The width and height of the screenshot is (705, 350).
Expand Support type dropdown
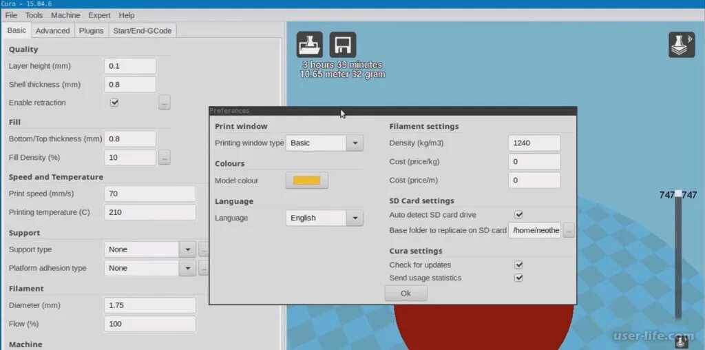pyautogui.click(x=149, y=249)
